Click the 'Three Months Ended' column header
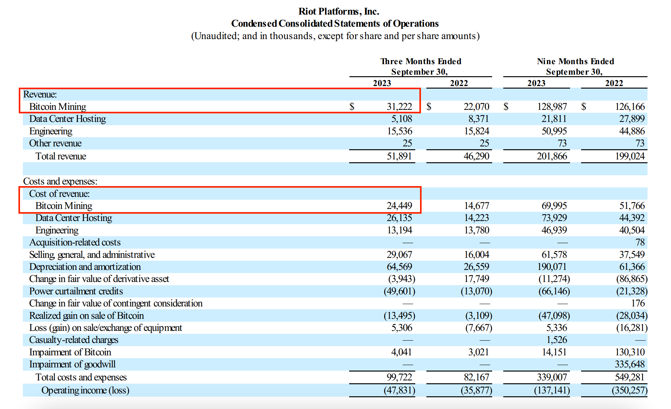 pos(421,61)
